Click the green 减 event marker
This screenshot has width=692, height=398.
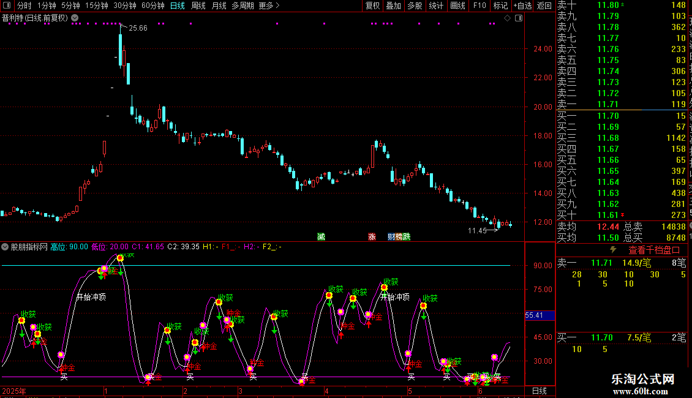coord(322,236)
